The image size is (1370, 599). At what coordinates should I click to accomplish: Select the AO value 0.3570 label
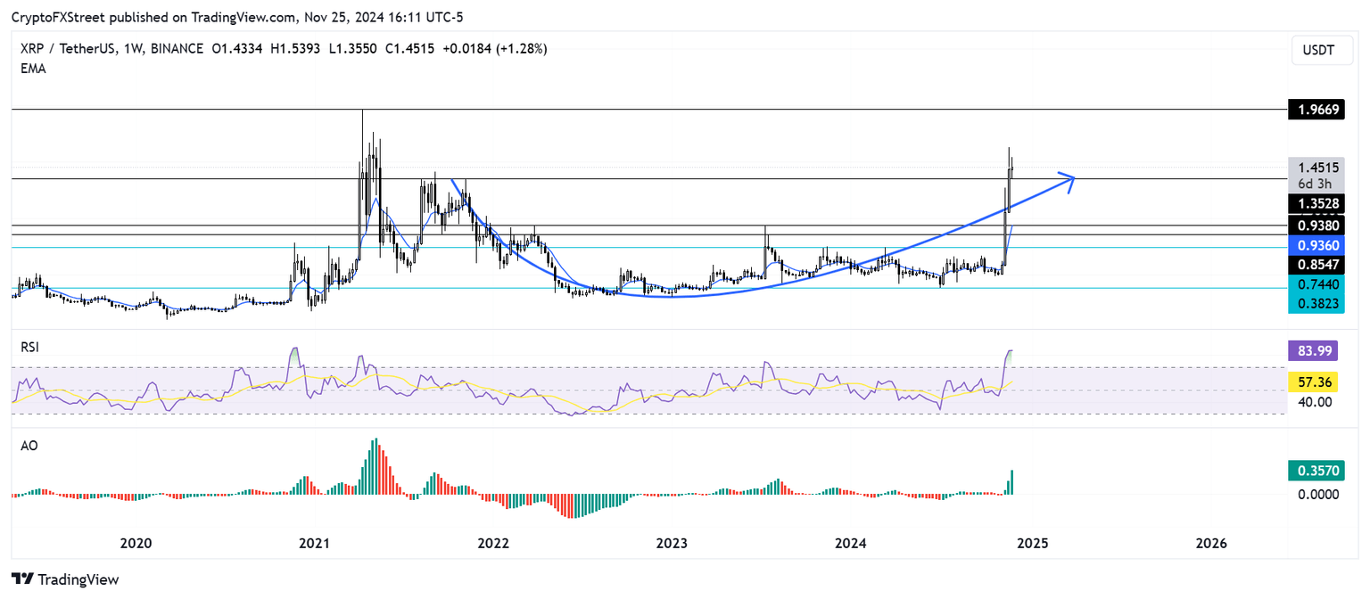1315,472
